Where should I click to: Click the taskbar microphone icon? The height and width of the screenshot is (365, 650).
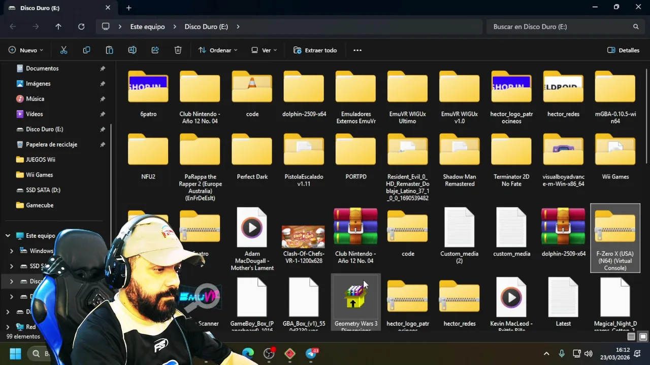click(x=562, y=353)
